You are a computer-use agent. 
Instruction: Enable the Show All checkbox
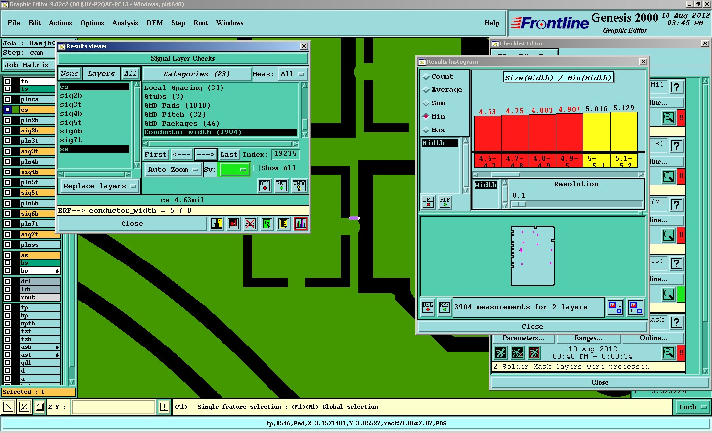coord(257,168)
